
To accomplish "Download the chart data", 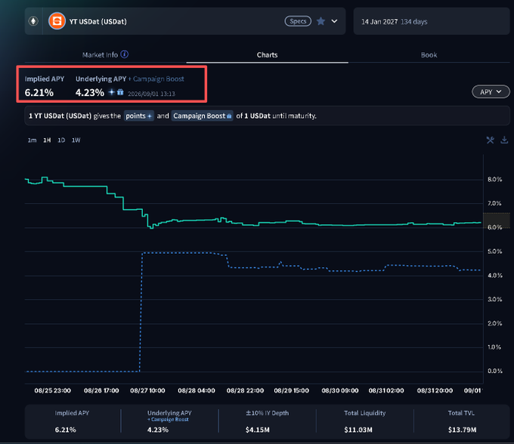I will pos(504,140).
